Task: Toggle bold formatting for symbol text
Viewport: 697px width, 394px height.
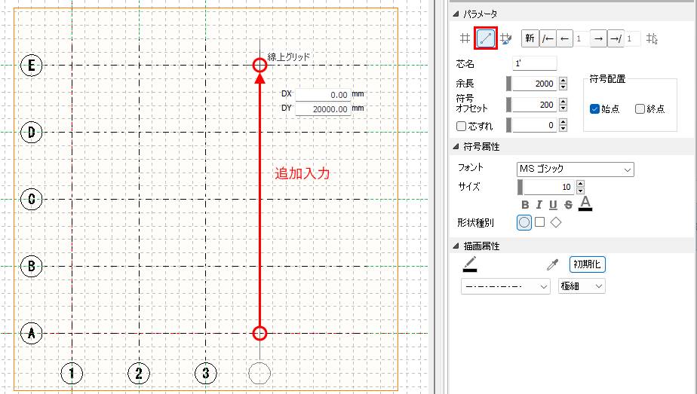Action: 525,205
